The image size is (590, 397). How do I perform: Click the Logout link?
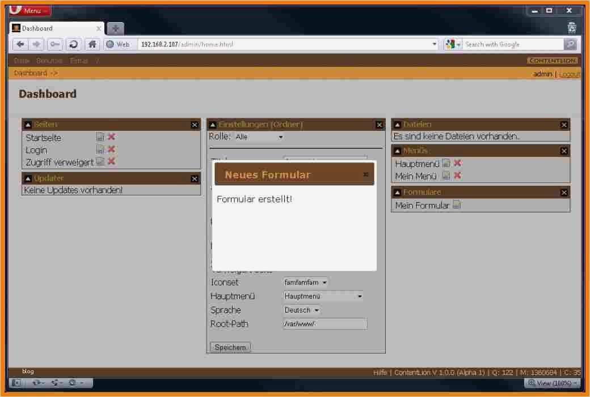click(570, 74)
